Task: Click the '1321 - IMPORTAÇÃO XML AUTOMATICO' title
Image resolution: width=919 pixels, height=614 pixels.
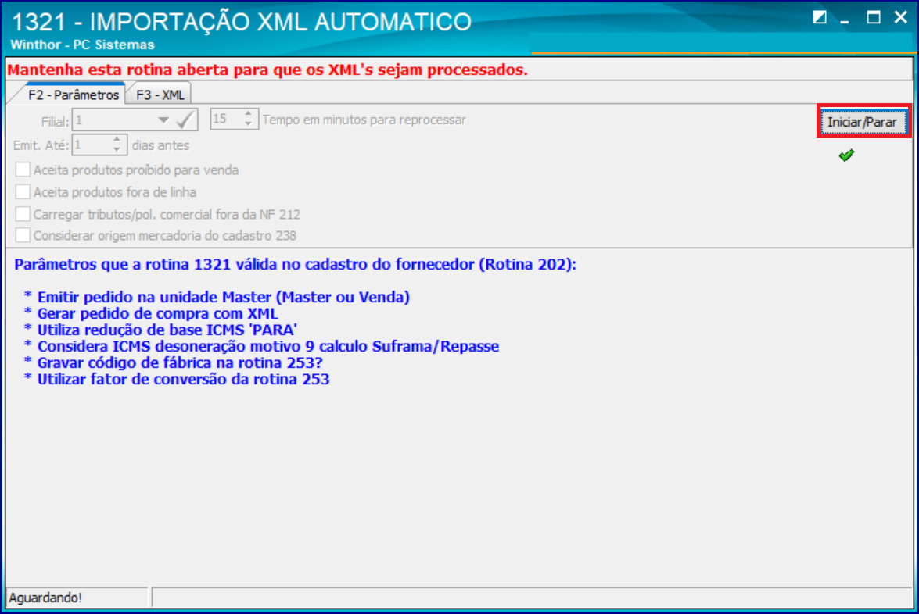Action: point(242,22)
